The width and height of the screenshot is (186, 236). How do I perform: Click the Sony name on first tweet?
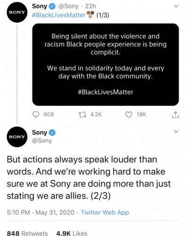click(40, 6)
